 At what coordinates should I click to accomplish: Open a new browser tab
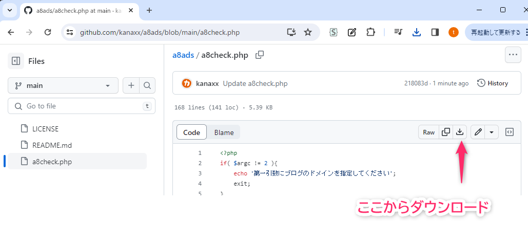(x=149, y=10)
